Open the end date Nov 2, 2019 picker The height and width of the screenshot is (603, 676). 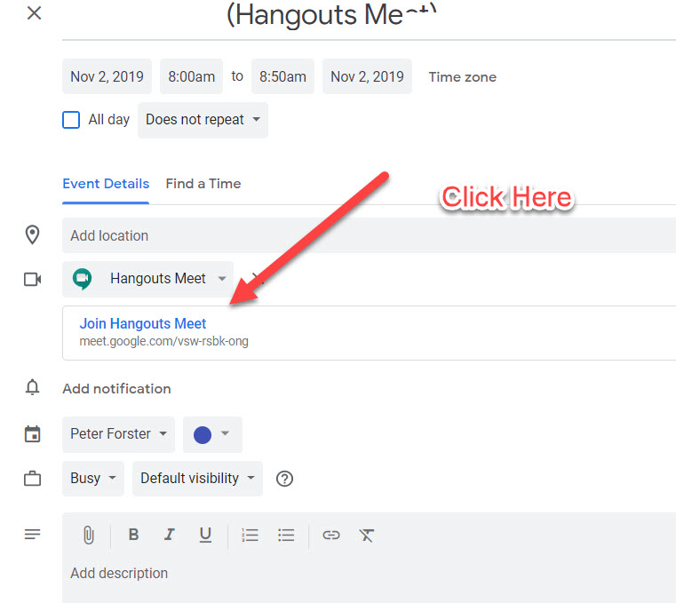[x=368, y=76]
